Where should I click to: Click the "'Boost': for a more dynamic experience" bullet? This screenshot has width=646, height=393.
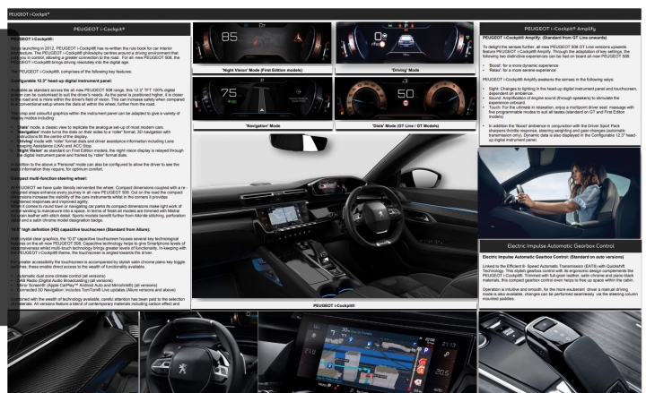coord(523,65)
